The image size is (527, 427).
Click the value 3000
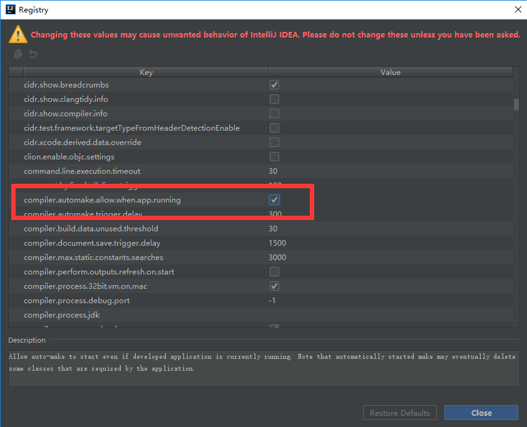tap(277, 258)
